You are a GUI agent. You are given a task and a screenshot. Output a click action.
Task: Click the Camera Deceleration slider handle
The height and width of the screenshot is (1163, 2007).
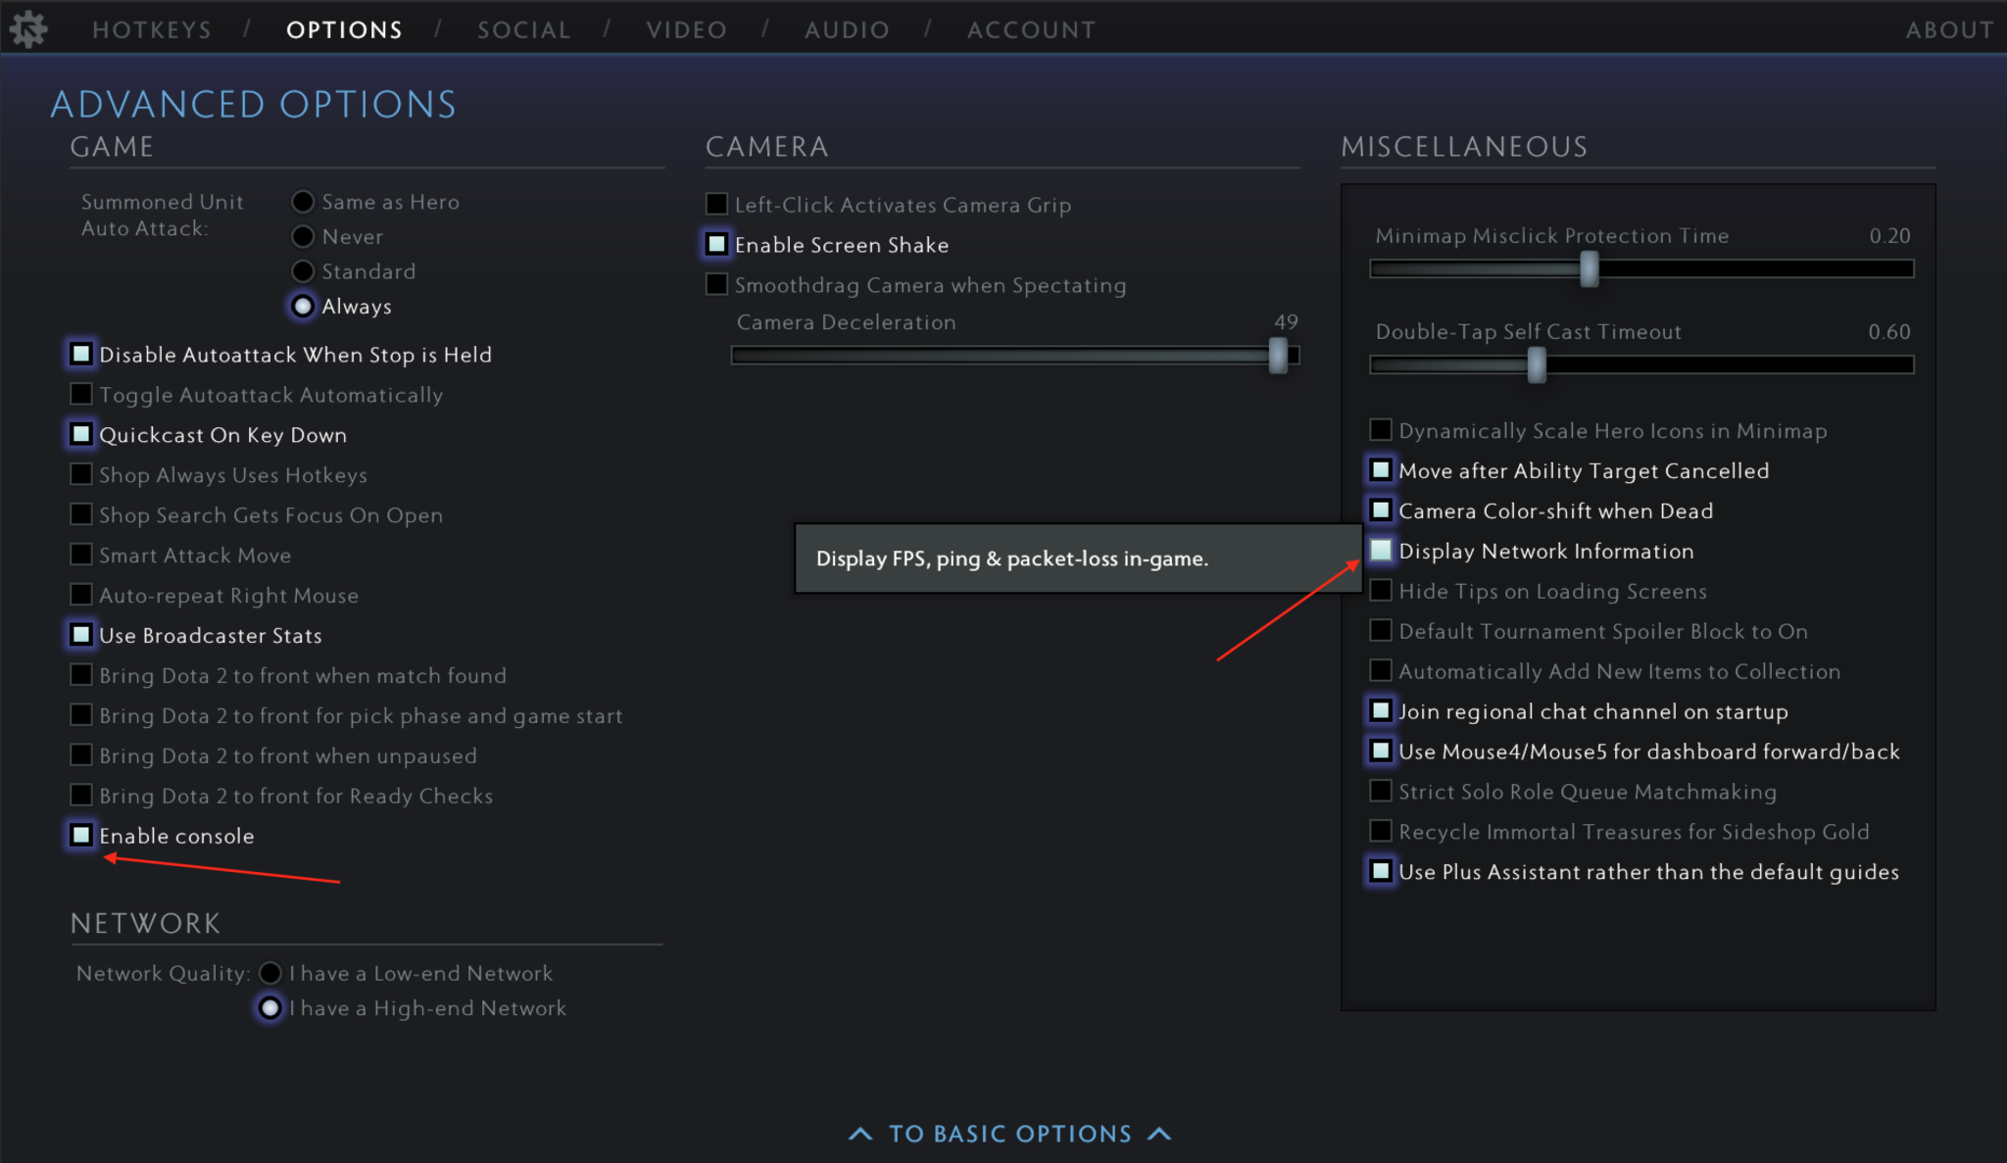1280,357
